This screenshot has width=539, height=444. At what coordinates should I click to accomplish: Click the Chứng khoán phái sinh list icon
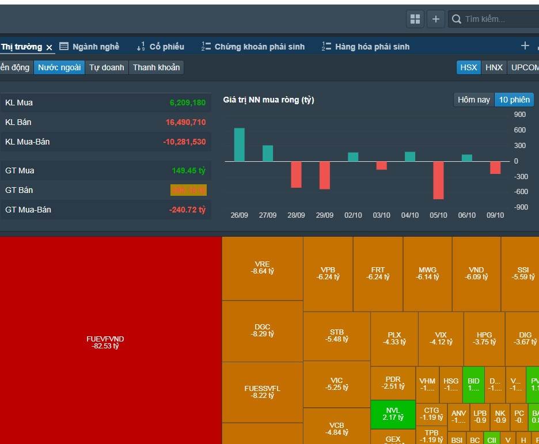click(x=206, y=46)
